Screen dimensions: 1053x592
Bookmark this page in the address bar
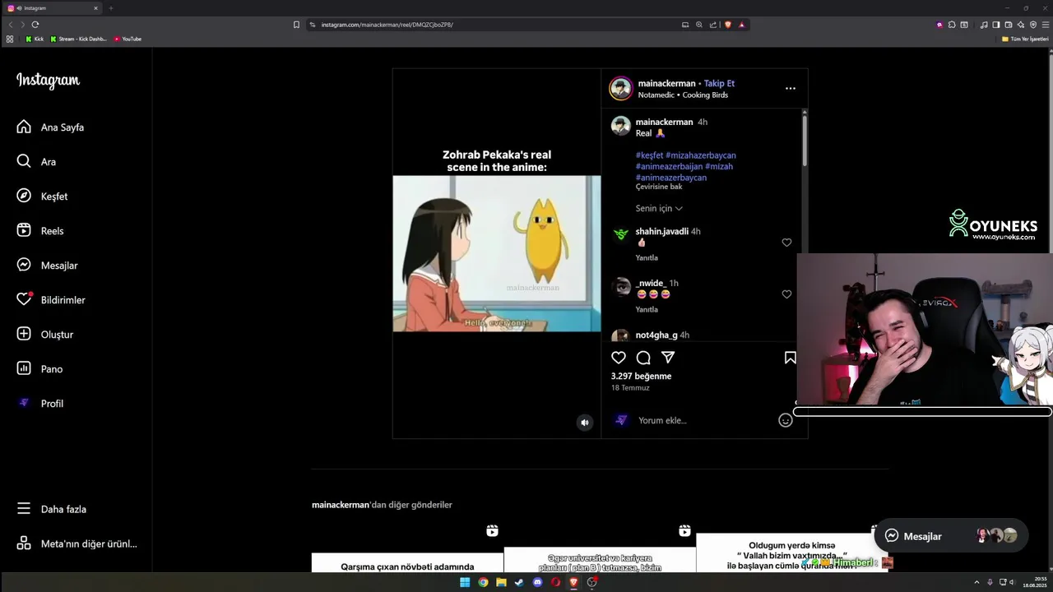(296, 25)
